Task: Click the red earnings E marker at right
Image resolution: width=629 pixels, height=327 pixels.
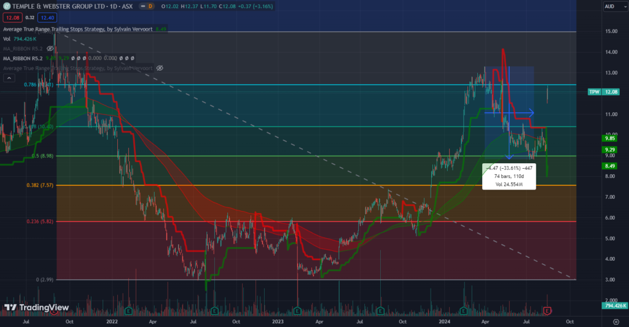Action: point(547,311)
